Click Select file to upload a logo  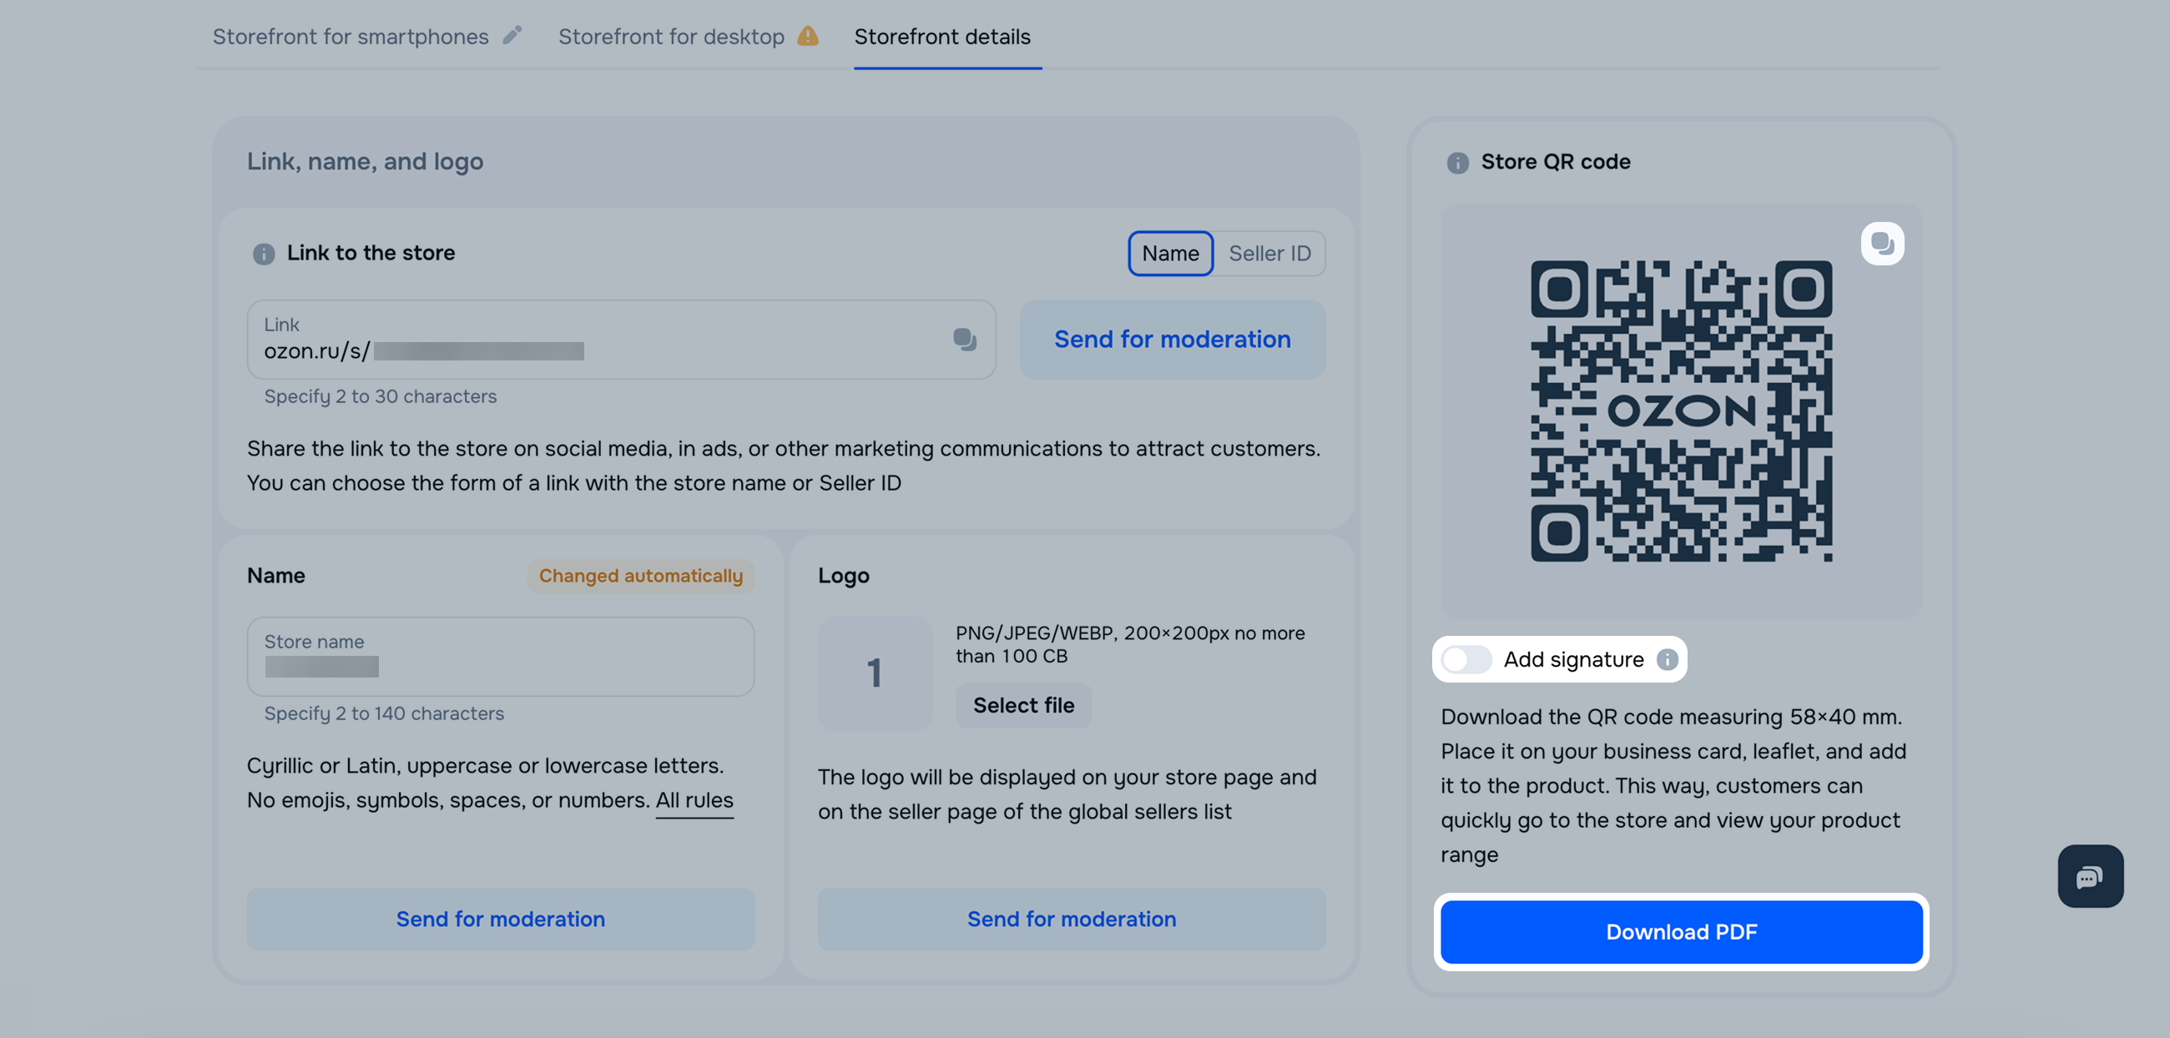tap(1023, 705)
